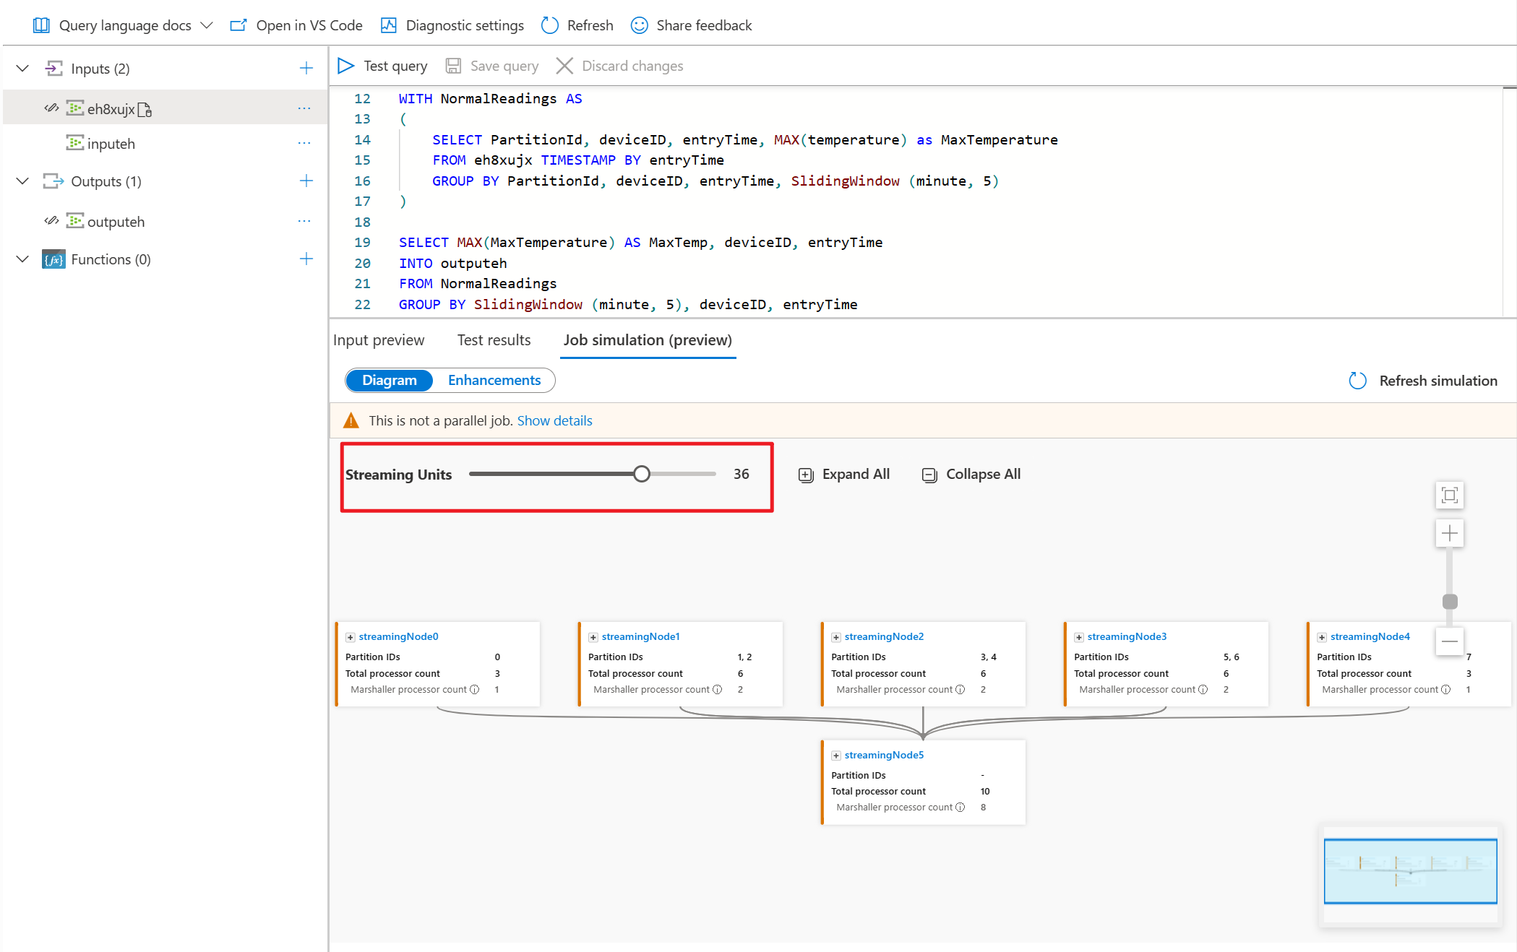Click the Expand All button
The image size is (1517, 952).
844,475
